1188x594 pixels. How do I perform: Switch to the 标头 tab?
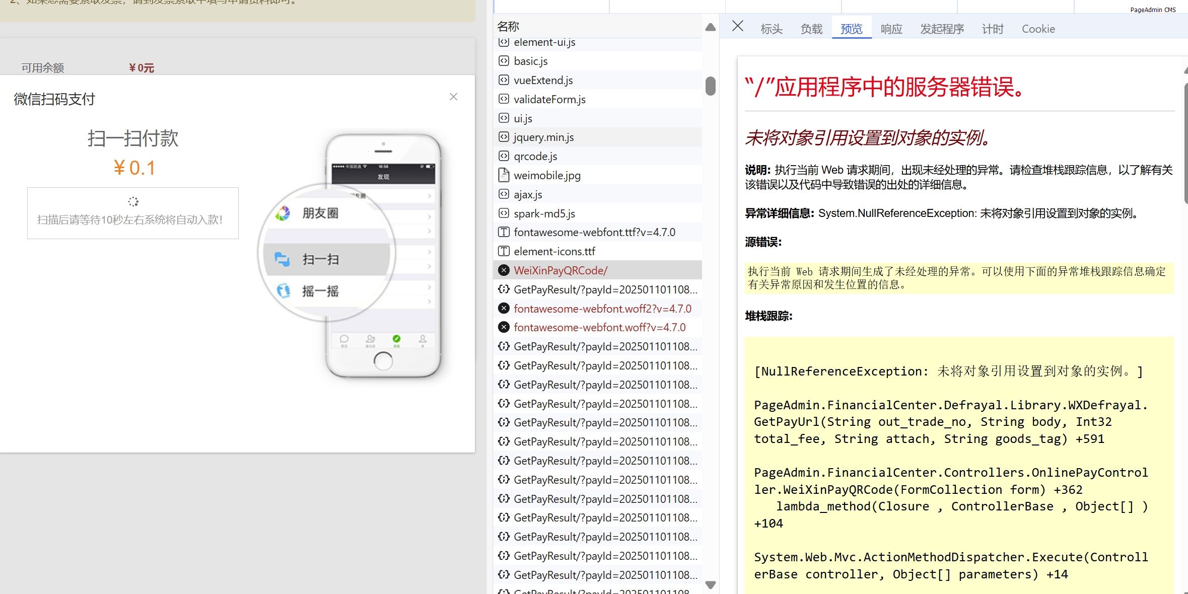tap(772, 29)
